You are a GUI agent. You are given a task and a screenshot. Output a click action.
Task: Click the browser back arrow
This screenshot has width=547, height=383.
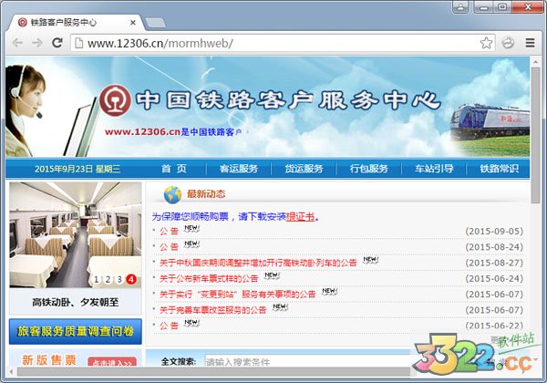point(17,43)
